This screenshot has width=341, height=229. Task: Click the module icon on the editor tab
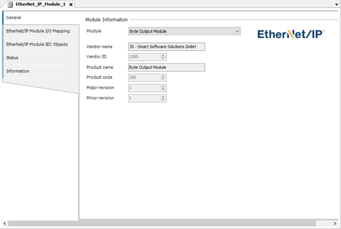(10, 4)
